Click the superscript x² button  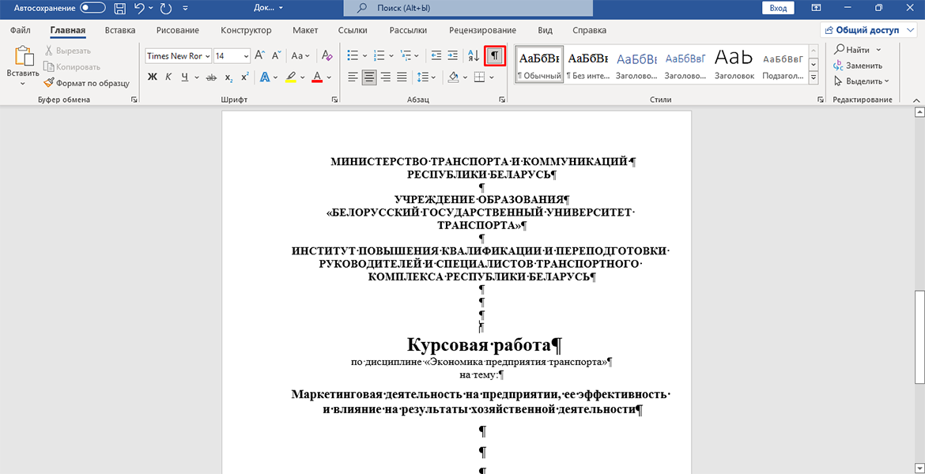[x=245, y=77]
